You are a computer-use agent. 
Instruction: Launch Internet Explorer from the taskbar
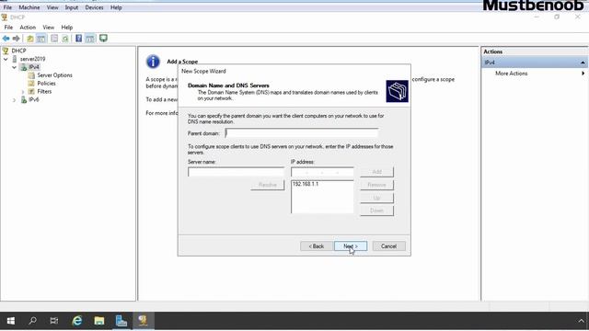click(77, 321)
